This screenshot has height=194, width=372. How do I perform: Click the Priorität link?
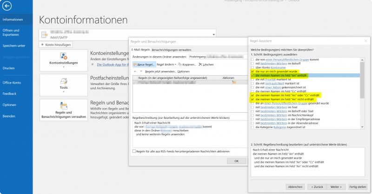(x=271, y=79)
